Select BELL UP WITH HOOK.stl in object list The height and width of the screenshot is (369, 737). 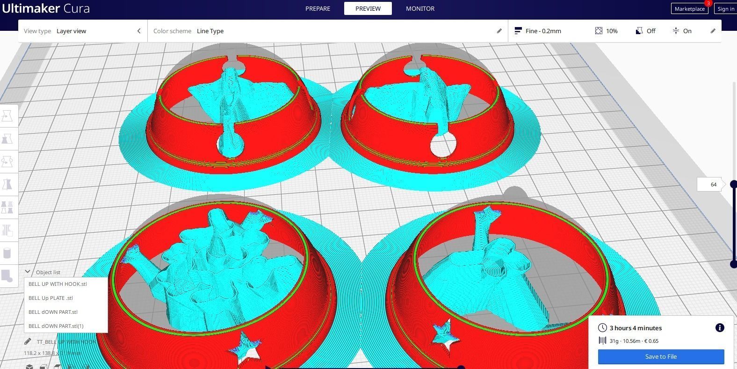tap(66, 284)
